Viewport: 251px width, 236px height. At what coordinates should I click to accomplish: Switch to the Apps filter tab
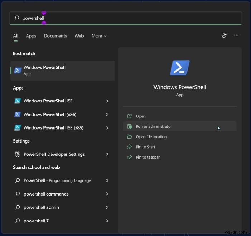click(31, 36)
